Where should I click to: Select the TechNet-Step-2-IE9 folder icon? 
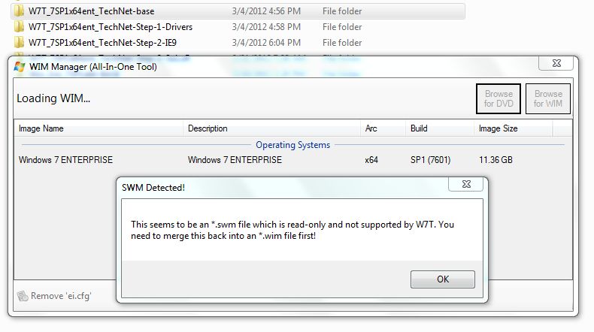tap(19, 42)
